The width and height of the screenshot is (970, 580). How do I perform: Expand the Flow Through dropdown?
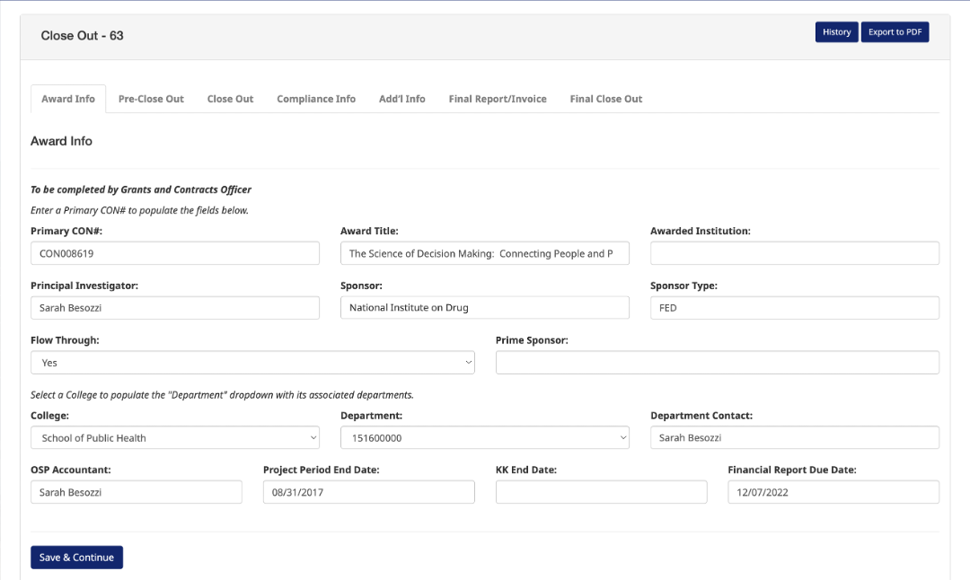[252, 363]
